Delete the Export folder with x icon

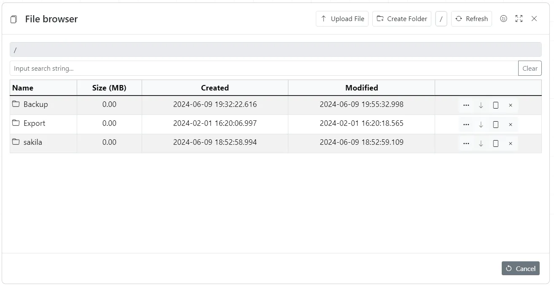(x=511, y=125)
